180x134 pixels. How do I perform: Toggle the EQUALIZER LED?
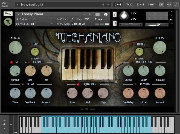[x=78, y=84]
